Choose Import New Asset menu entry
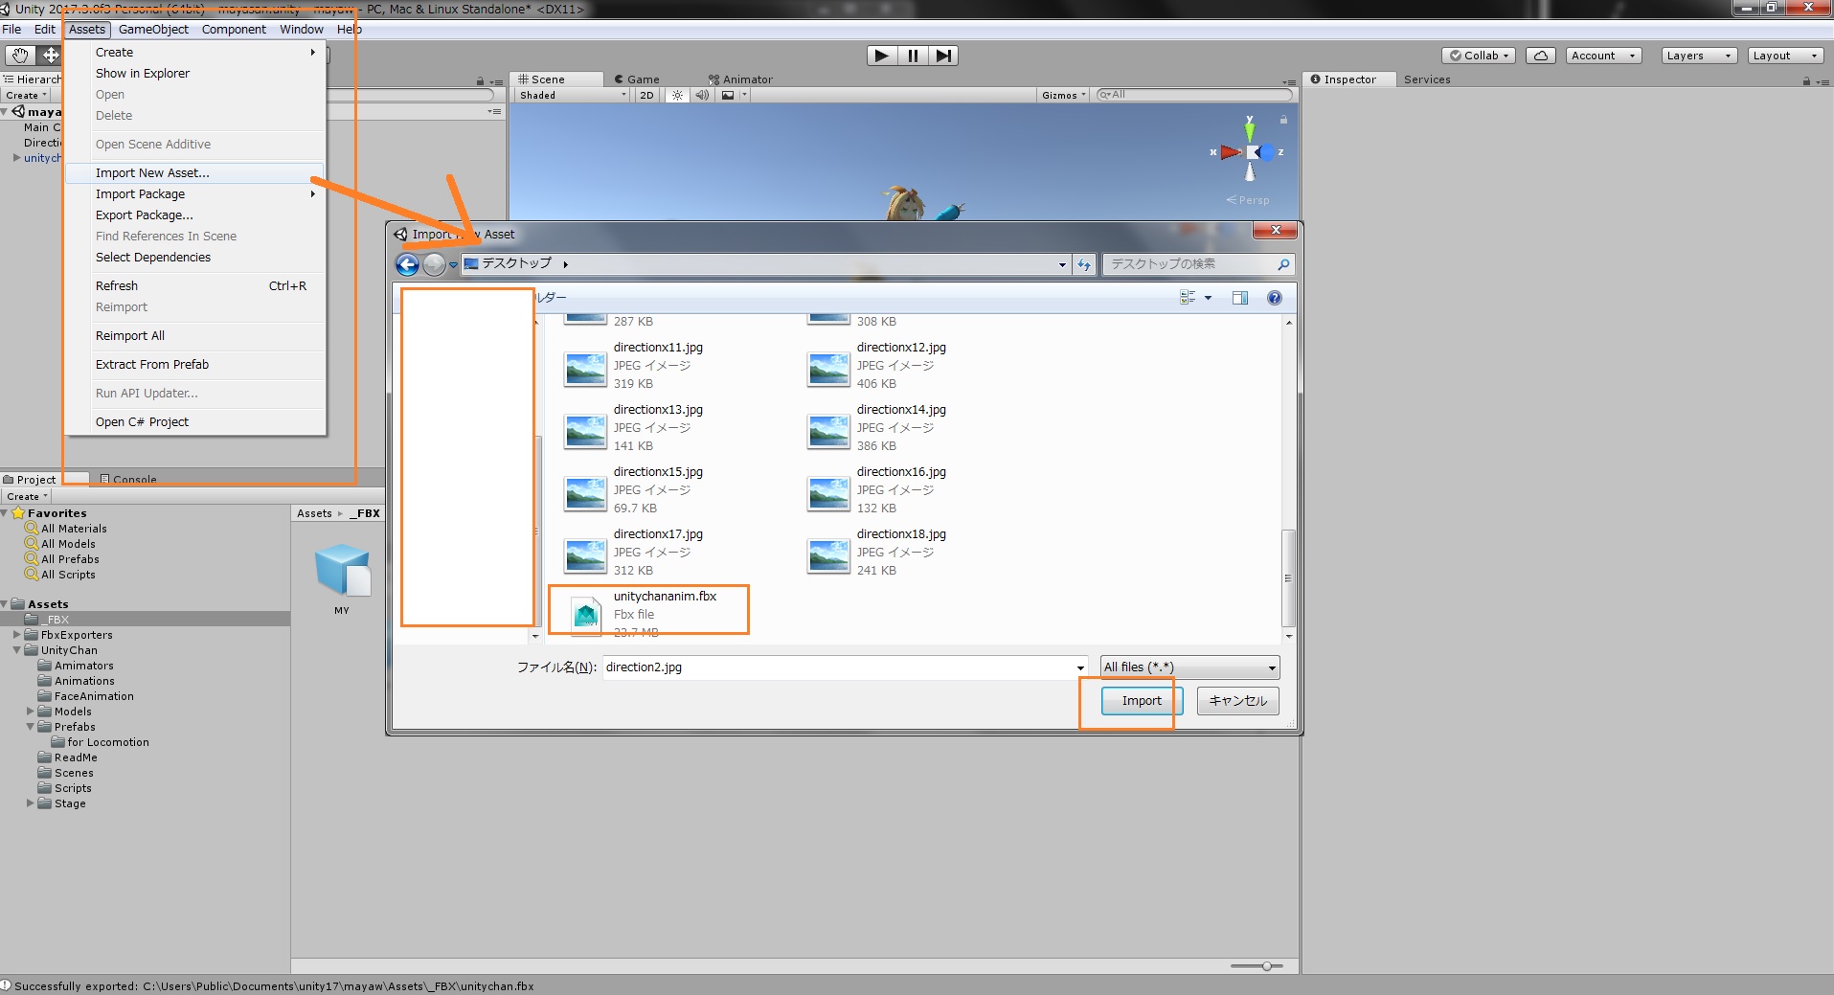Image resolution: width=1834 pixels, height=995 pixels. [195, 173]
